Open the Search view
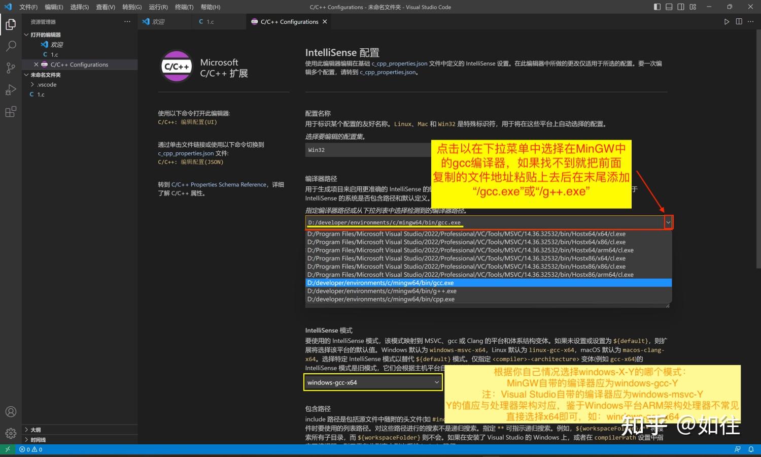Viewport: 761px width, 457px height. coord(11,46)
